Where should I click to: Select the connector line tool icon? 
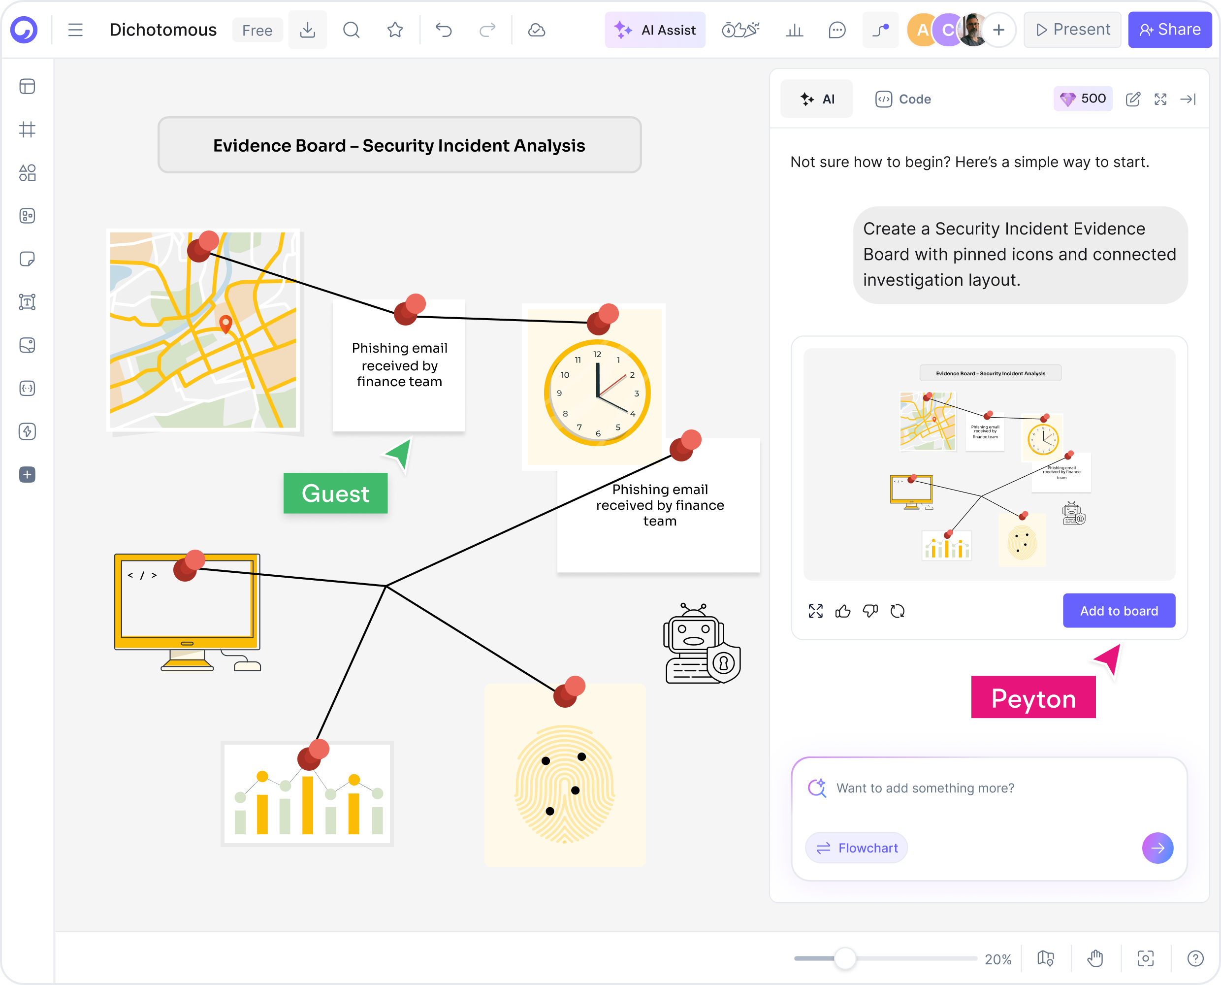coord(880,30)
